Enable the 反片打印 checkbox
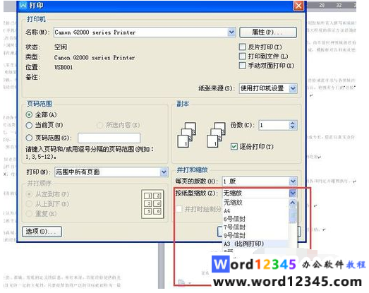Viewport: 369px width, 293px height. (242, 47)
